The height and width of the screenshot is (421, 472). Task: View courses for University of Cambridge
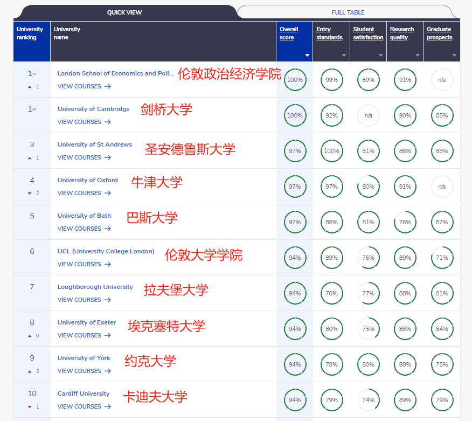point(84,122)
